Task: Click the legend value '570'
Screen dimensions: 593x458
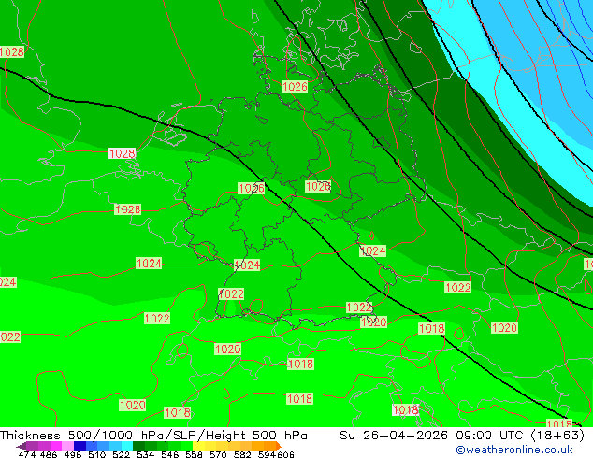Action: [218, 454]
